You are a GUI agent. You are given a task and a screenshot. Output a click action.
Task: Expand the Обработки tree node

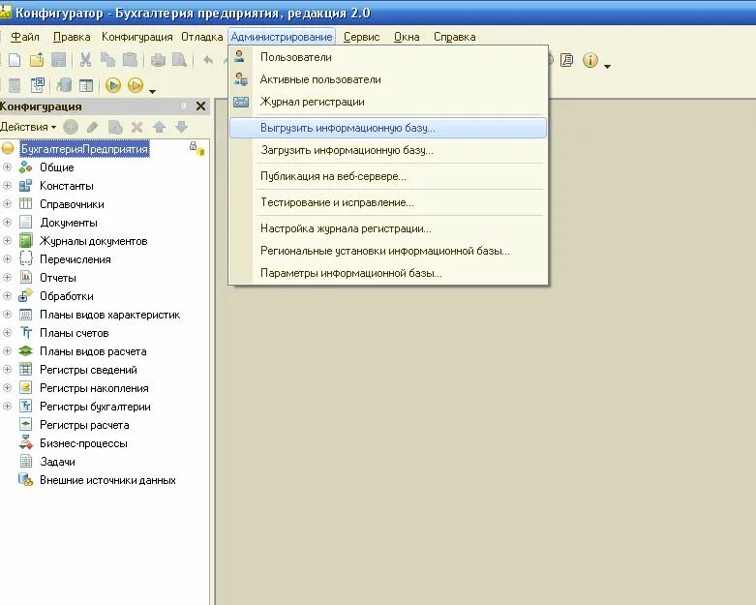tap(7, 295)
